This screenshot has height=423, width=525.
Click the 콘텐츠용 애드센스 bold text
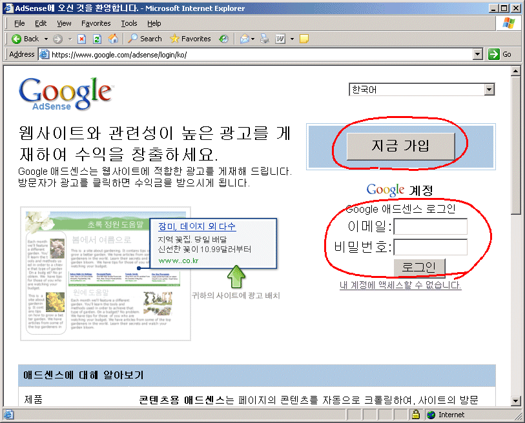pos(182,400)
